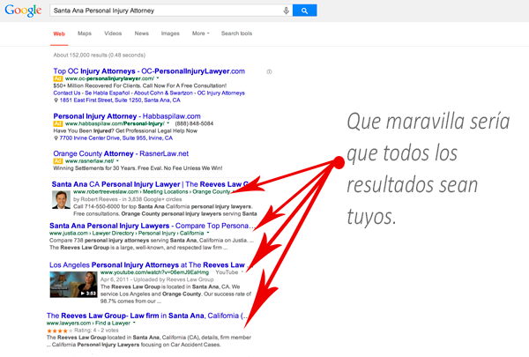
Task: Click the by Robert Reeves author link
Action: tap(95, 199)
